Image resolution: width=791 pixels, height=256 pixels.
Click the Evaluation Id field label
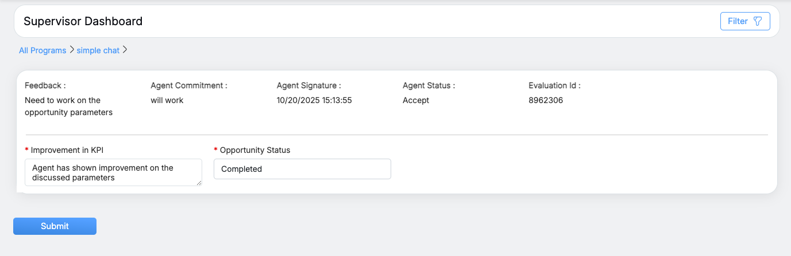pos(554,85)
